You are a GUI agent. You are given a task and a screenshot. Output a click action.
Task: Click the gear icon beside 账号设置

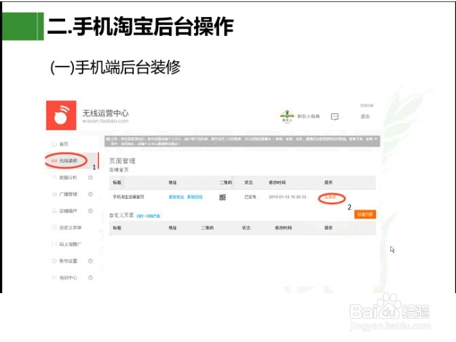[x=54, y=261]
